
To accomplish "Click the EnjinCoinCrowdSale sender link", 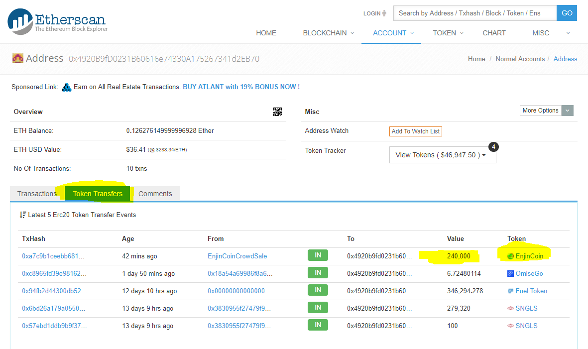I will [x=237, y=256].
